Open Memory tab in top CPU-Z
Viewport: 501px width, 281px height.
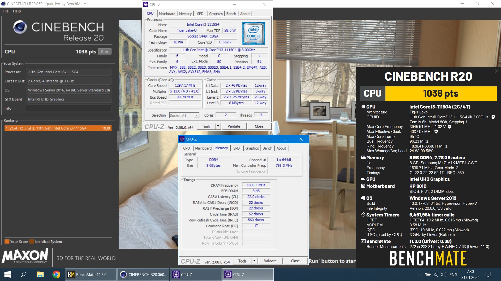click(185, 14)
